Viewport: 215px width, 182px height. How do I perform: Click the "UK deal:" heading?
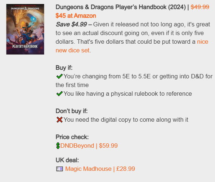(67, 160)
